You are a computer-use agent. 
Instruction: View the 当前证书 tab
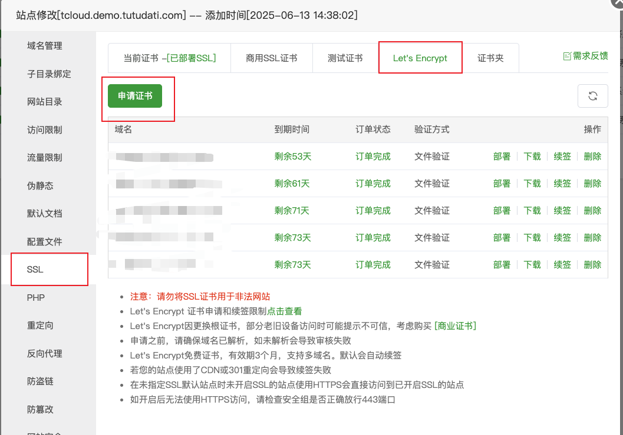click(169, 57)
